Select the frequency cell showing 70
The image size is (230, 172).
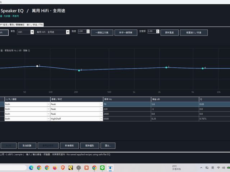pyautogui.click(x=127, y=104)
